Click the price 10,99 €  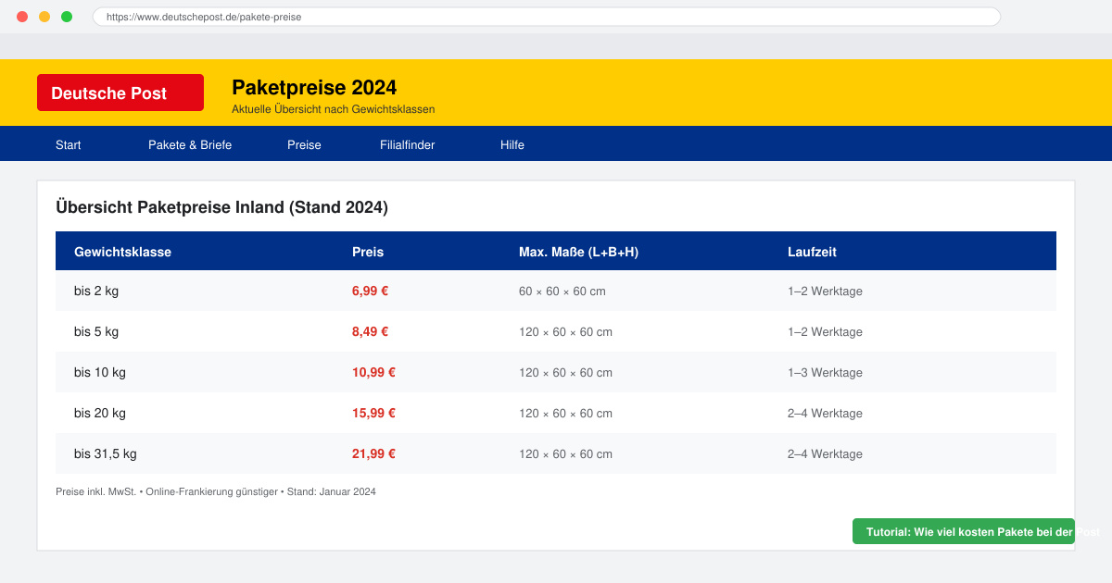coord(373,372)
